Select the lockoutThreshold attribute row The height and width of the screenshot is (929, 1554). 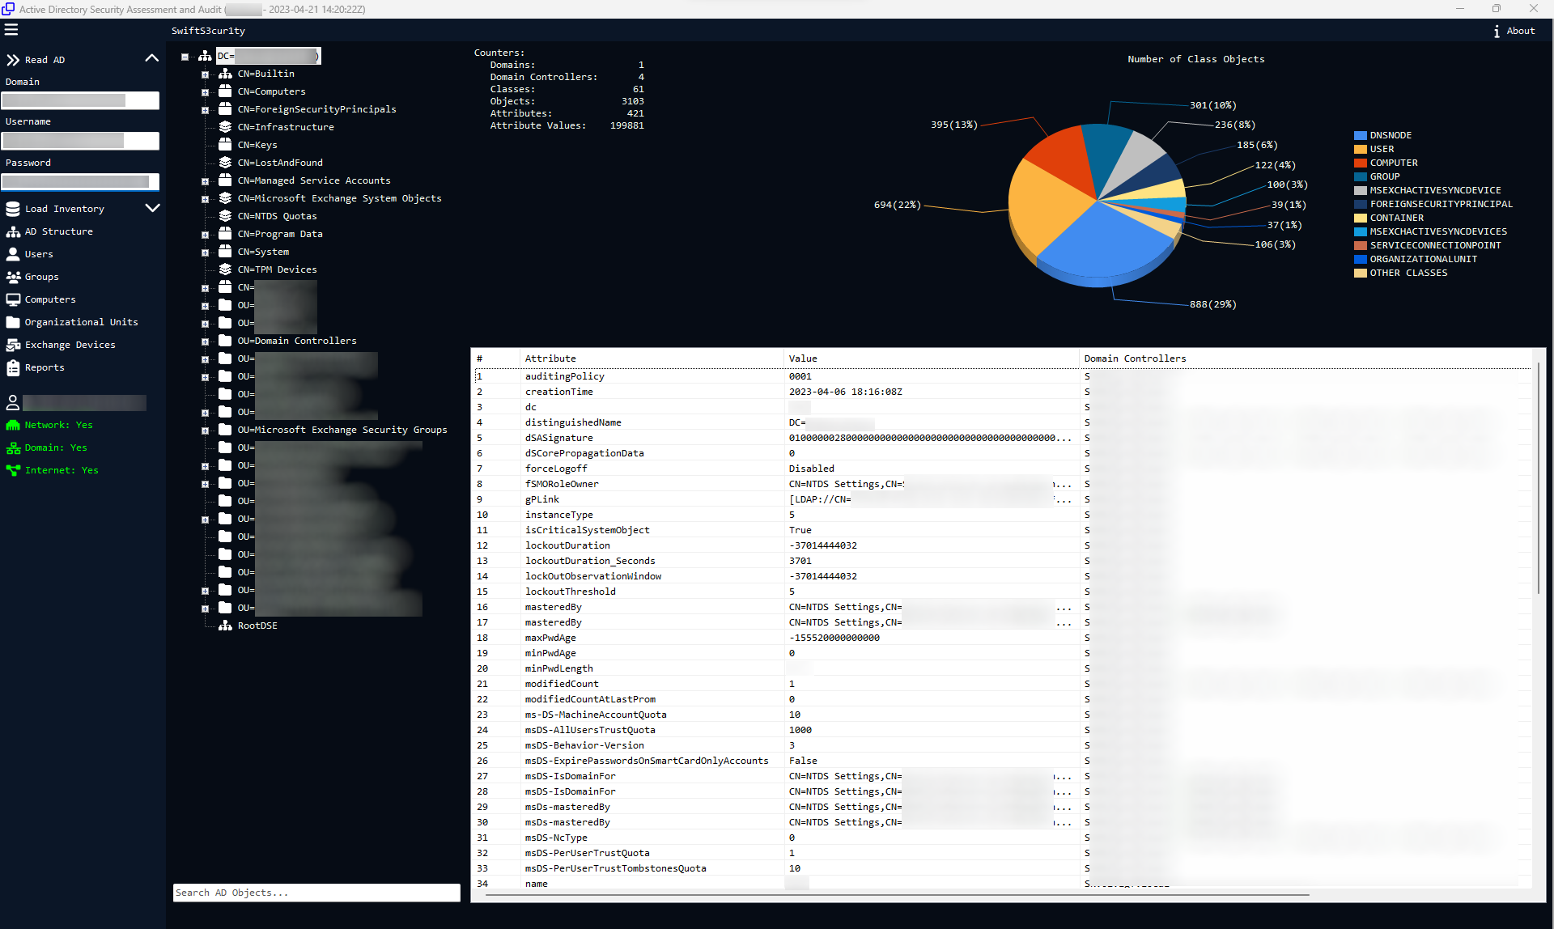[x=1002, y=592]
